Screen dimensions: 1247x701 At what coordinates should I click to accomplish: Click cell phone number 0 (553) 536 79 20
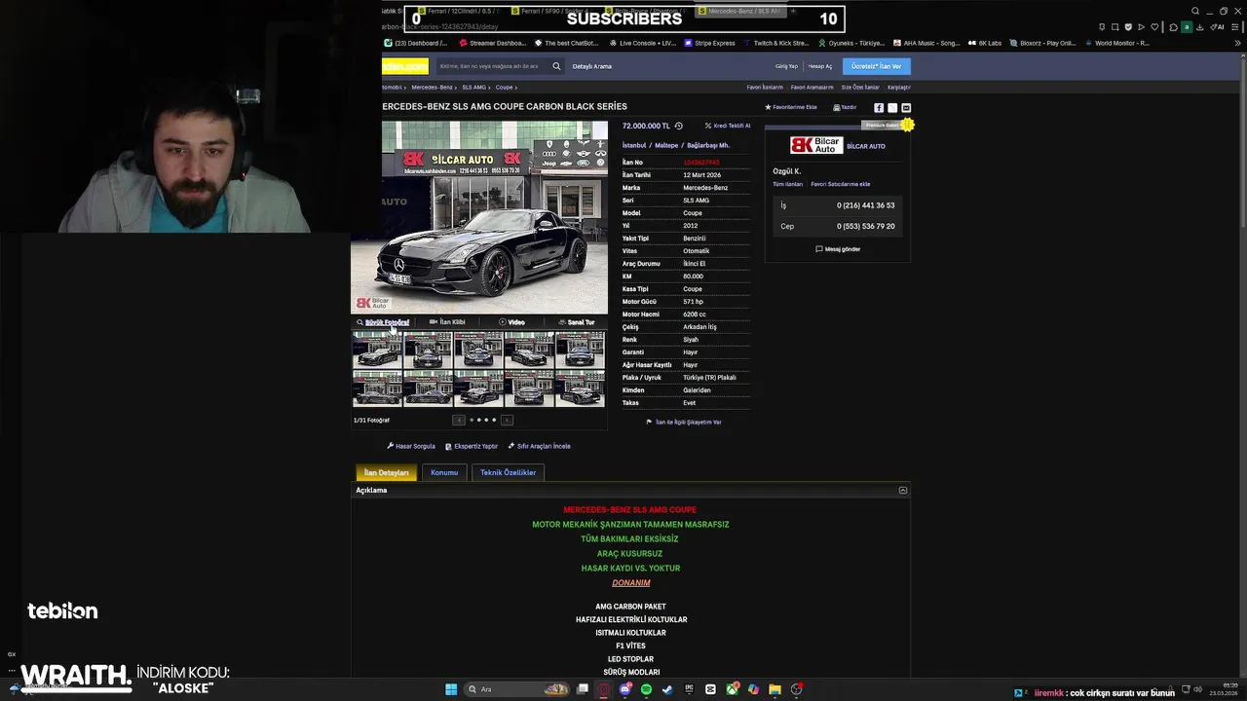(865, 226)
